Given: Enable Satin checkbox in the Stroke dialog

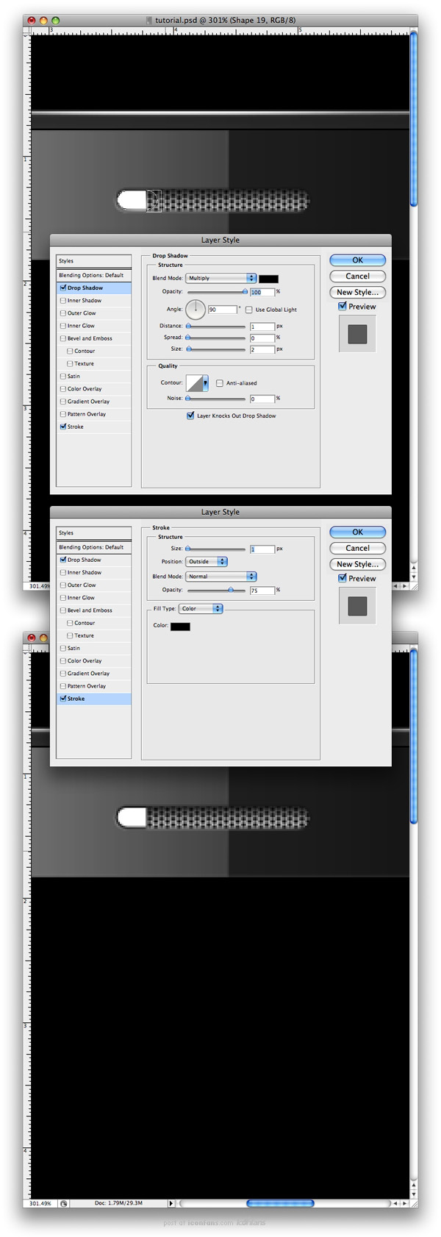Looking at the screenshot, I should (x=63, y=648).
